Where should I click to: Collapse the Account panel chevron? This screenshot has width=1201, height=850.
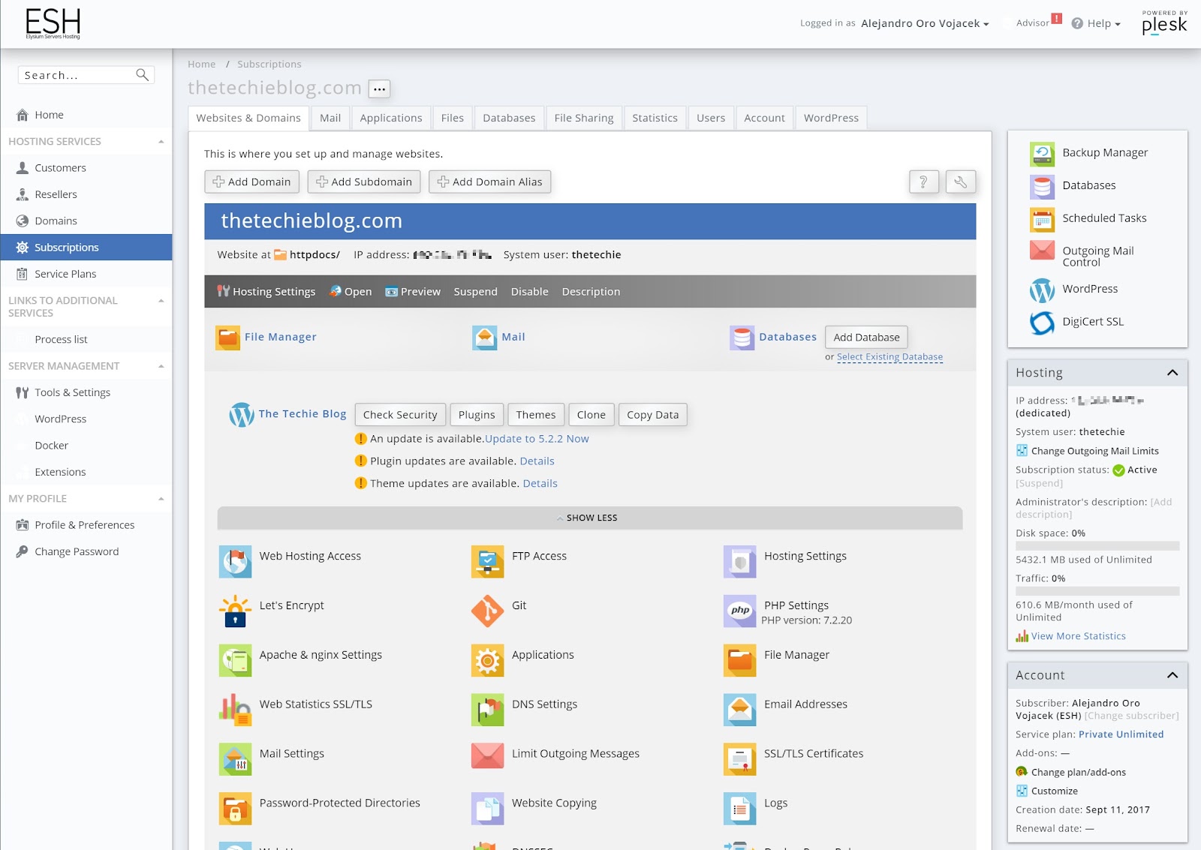pos(1172,675)
